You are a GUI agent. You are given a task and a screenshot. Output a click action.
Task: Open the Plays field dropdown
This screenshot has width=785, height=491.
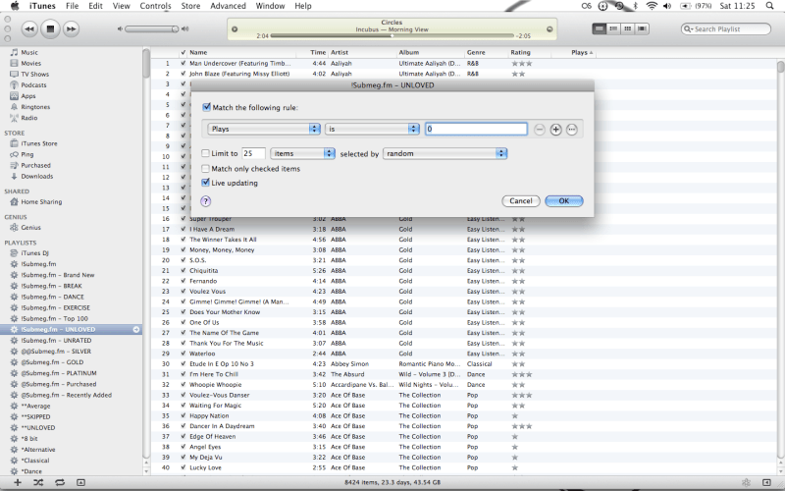(265, 129)
